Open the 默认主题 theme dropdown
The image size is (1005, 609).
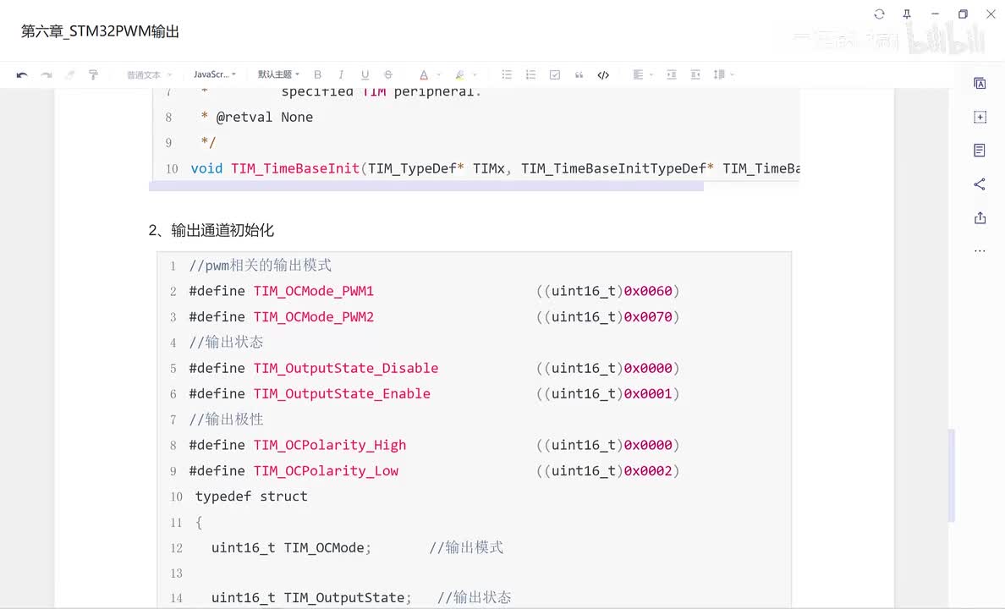pyautogui.click(x=278, y=74)
